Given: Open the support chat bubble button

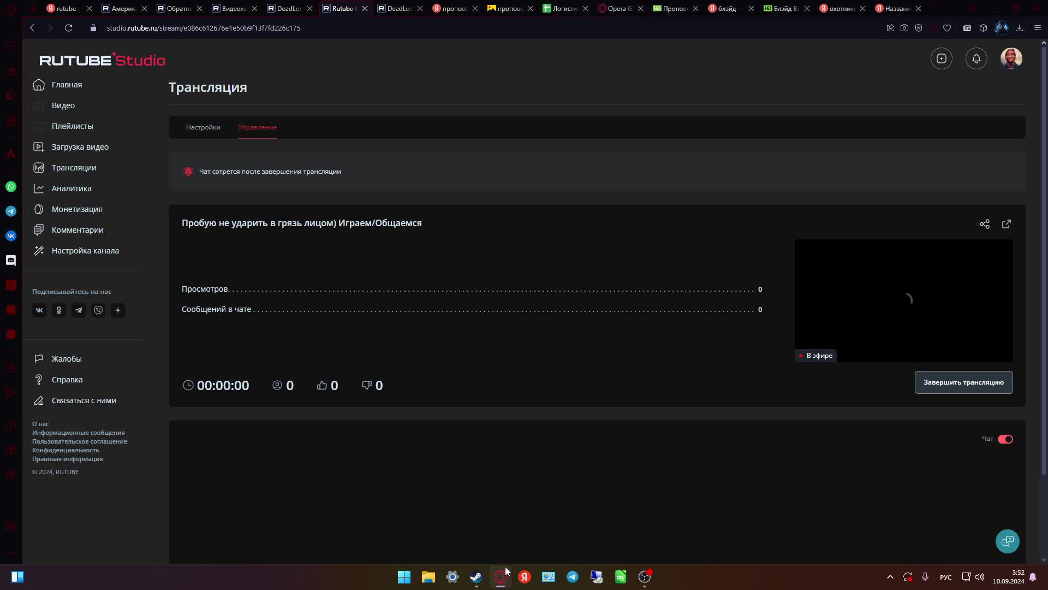Looking at the screenshot, I should pos(1007,541).
